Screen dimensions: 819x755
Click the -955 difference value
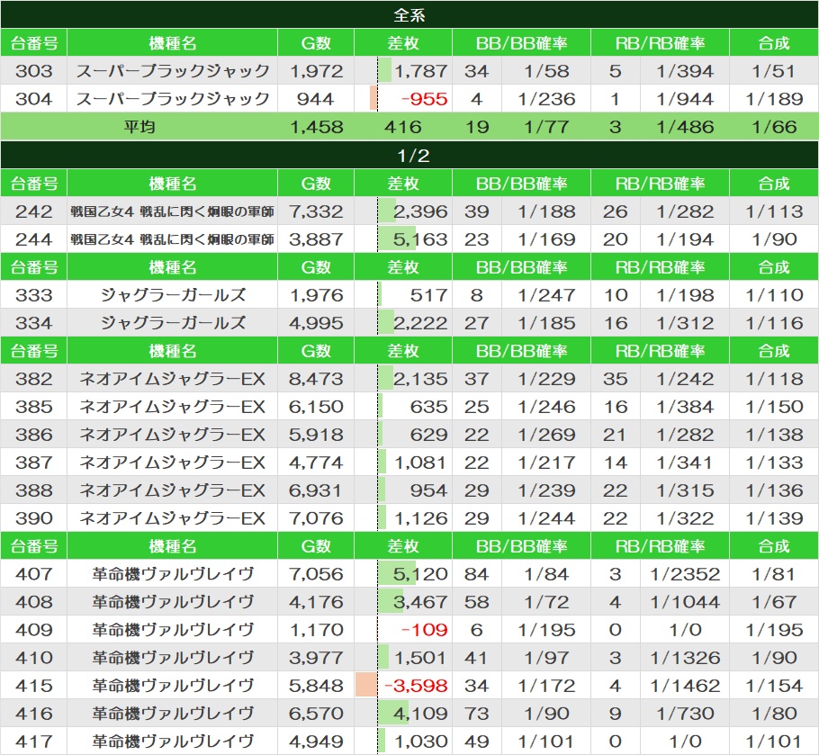424,99
